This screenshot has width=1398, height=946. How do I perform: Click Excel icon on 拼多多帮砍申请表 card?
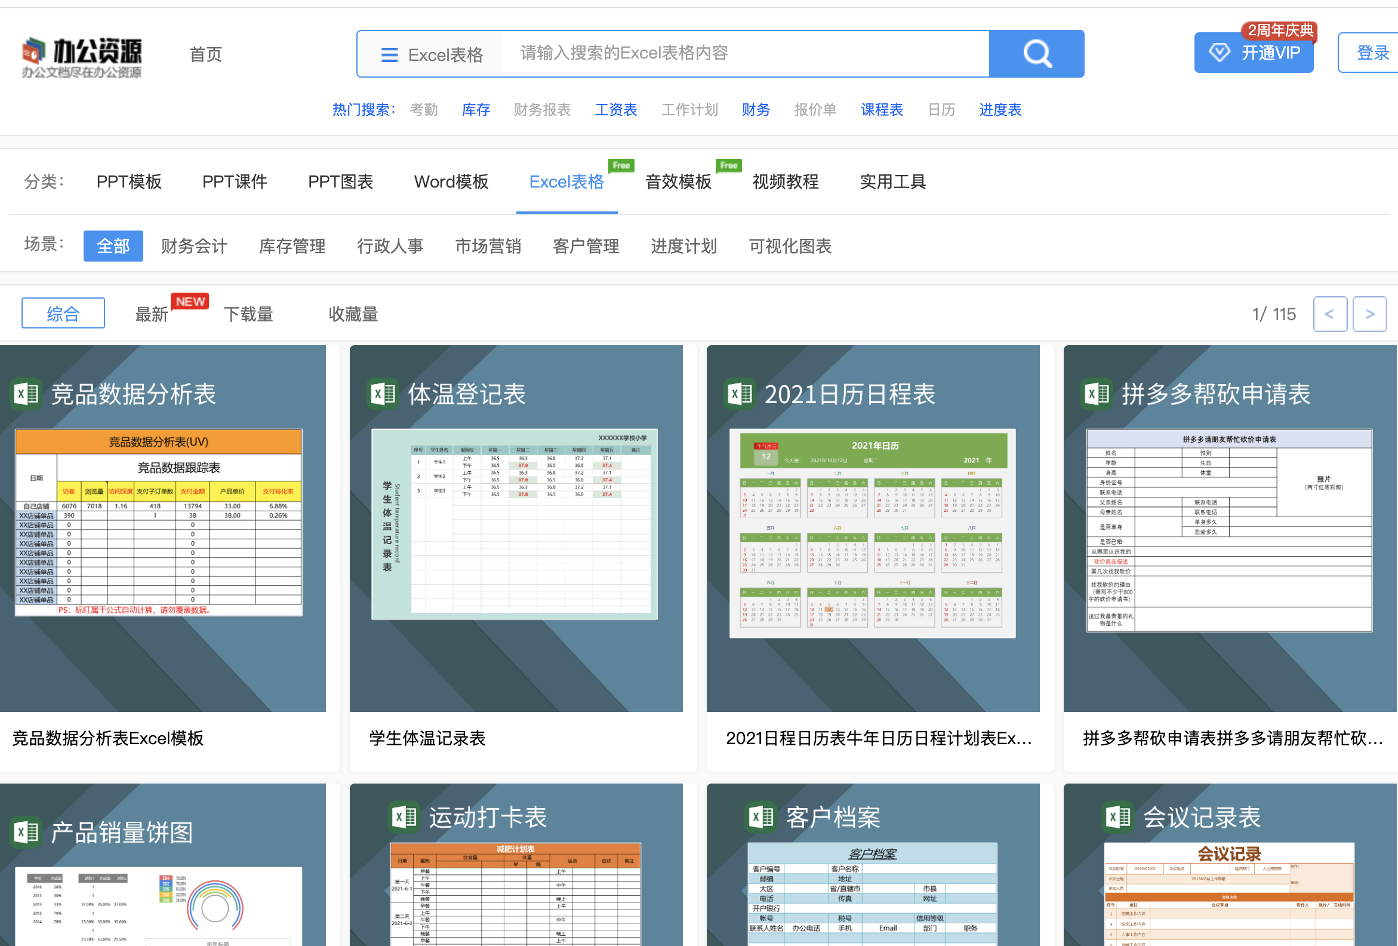pos(1097,395)
